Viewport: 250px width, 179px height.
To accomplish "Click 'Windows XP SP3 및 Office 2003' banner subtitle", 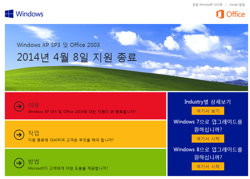I will point(58,45).
